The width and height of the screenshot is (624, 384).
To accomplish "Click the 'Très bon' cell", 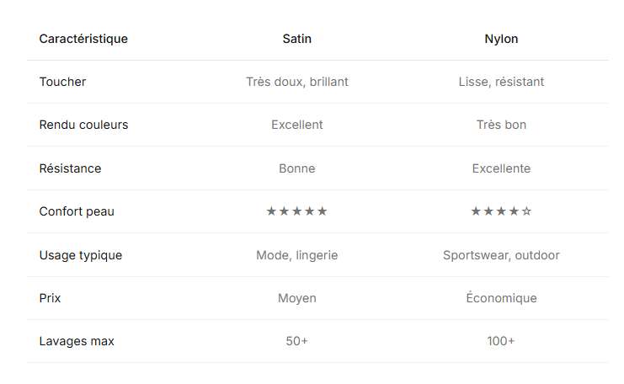I will (x=501, y=125).
